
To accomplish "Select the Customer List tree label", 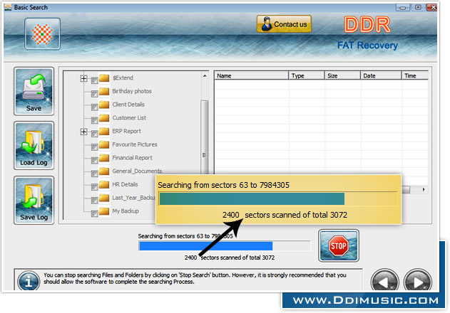I will [x=129, y=117].
